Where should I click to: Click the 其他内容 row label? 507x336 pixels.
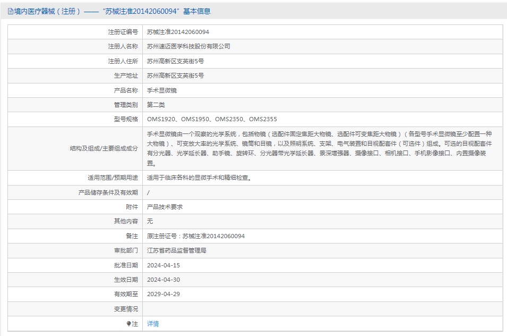click(126, 221)
